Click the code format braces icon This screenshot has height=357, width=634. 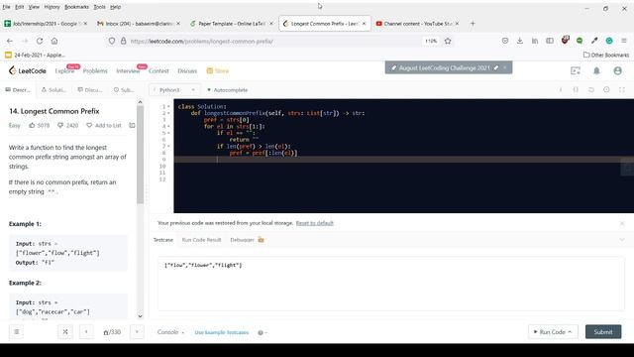[x=576, y=90]
